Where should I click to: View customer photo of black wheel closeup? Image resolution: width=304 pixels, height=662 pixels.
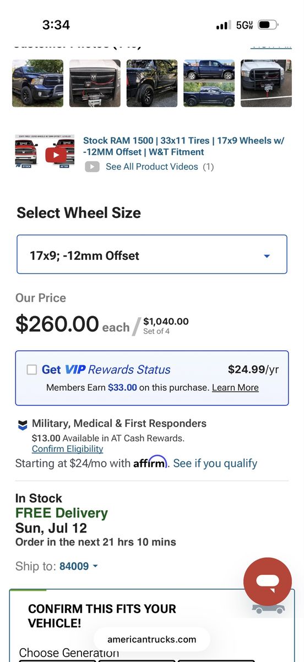152,83
